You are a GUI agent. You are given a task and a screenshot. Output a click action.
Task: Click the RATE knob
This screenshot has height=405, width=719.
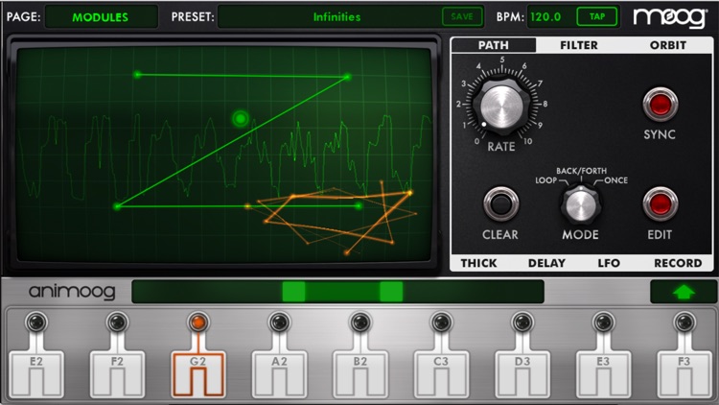[501, 106]
